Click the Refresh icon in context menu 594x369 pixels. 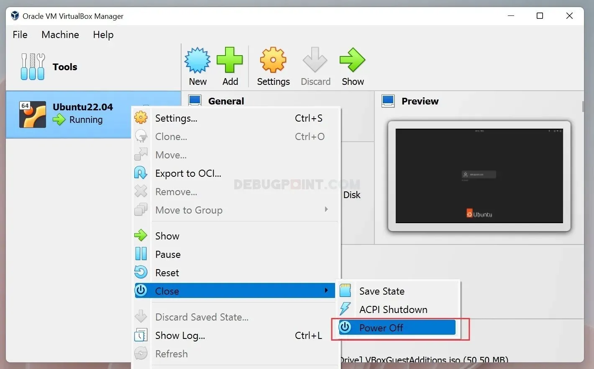point(141,354)
